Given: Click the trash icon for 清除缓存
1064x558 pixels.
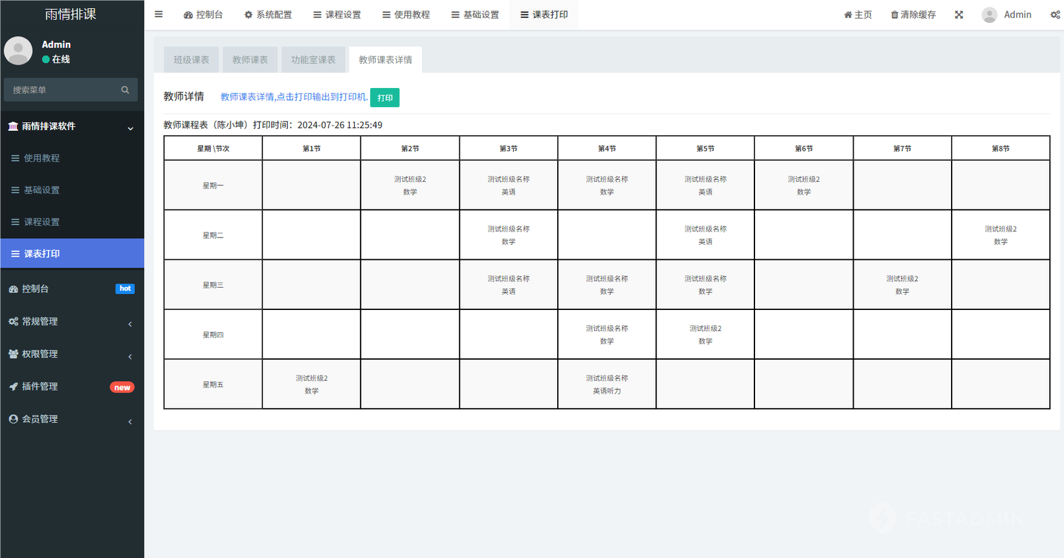Looking at the screenshot, I should pos(894,15).
